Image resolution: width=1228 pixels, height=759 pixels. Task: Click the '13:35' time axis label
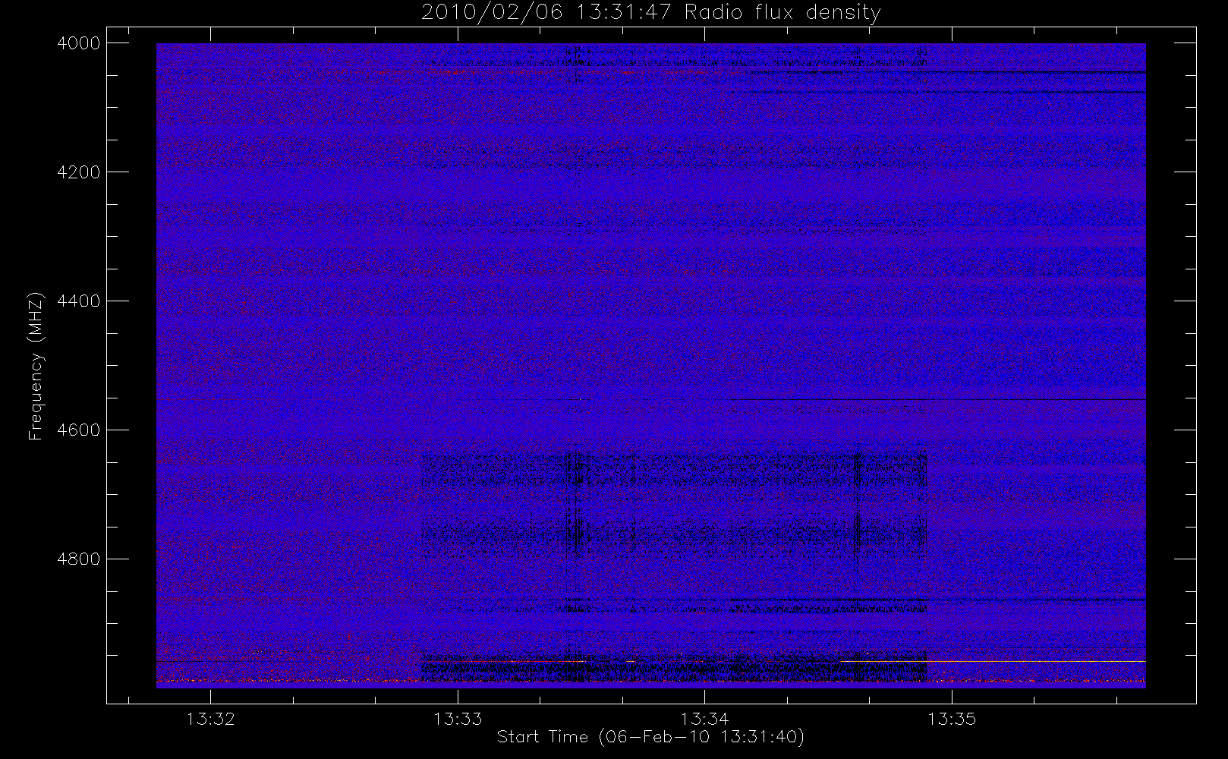point(952,719)
